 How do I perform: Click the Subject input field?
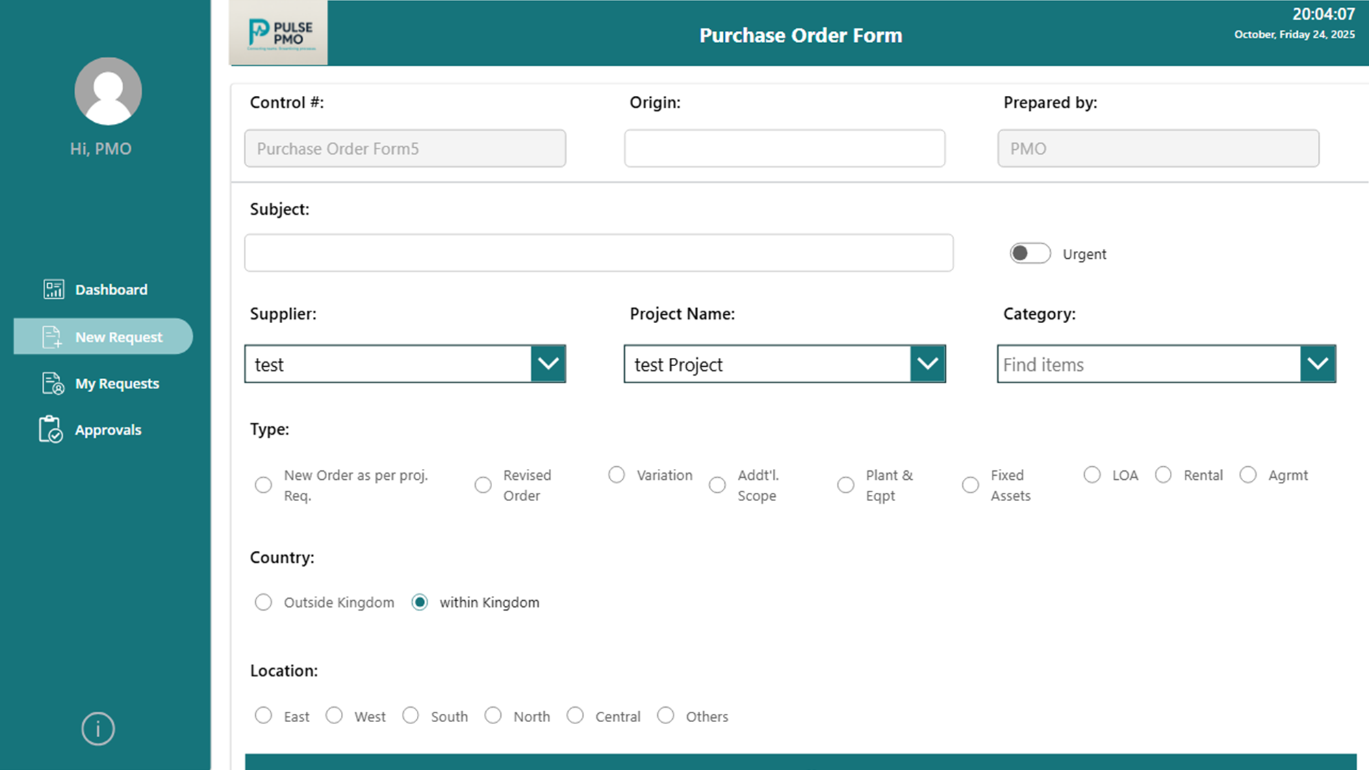[x=598, y=253]
